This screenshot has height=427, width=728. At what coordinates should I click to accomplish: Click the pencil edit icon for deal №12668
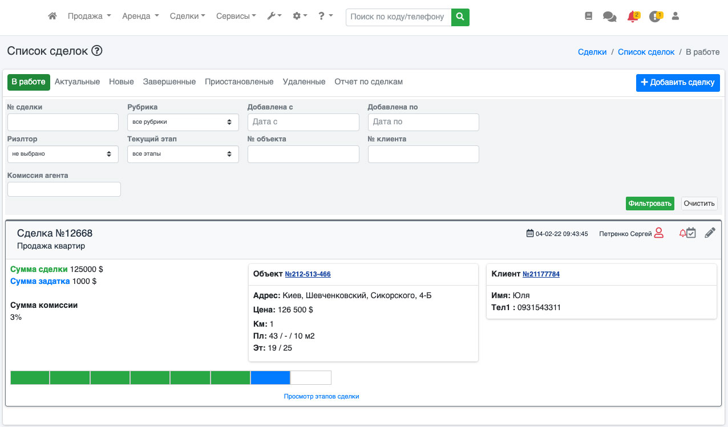point(710,233)
